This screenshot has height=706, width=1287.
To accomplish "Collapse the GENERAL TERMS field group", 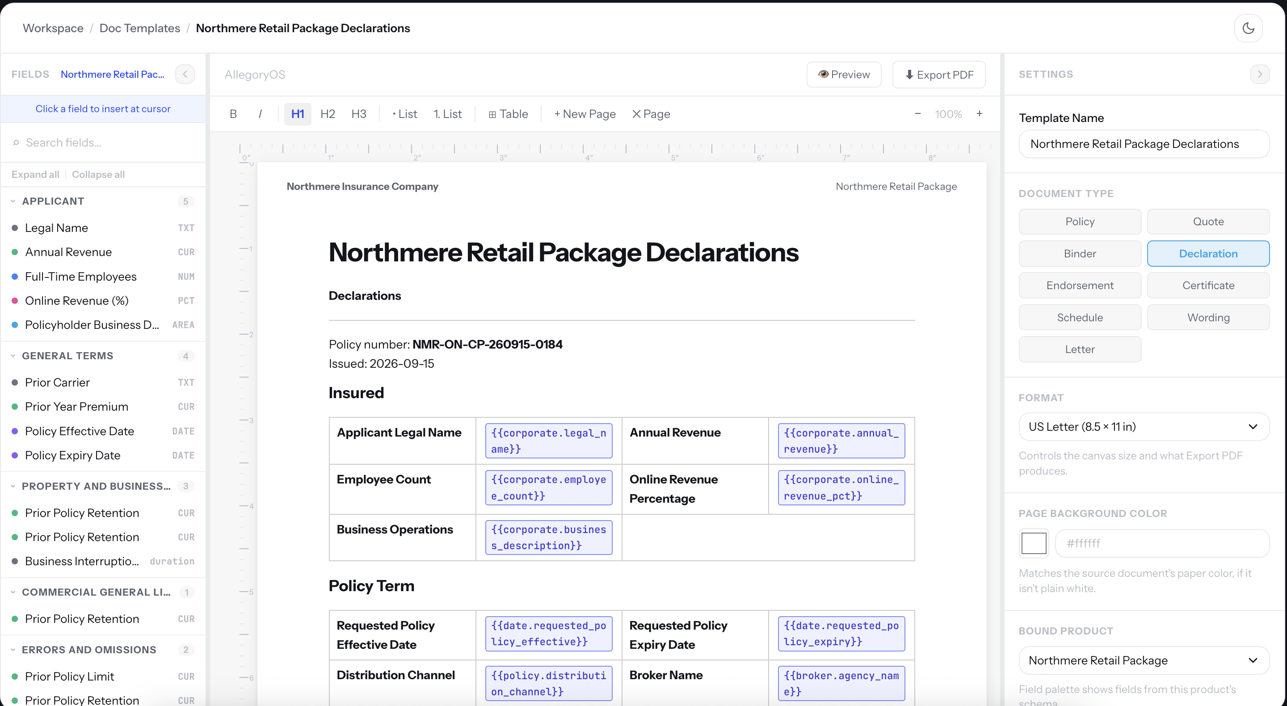I will tap(103, 356).
